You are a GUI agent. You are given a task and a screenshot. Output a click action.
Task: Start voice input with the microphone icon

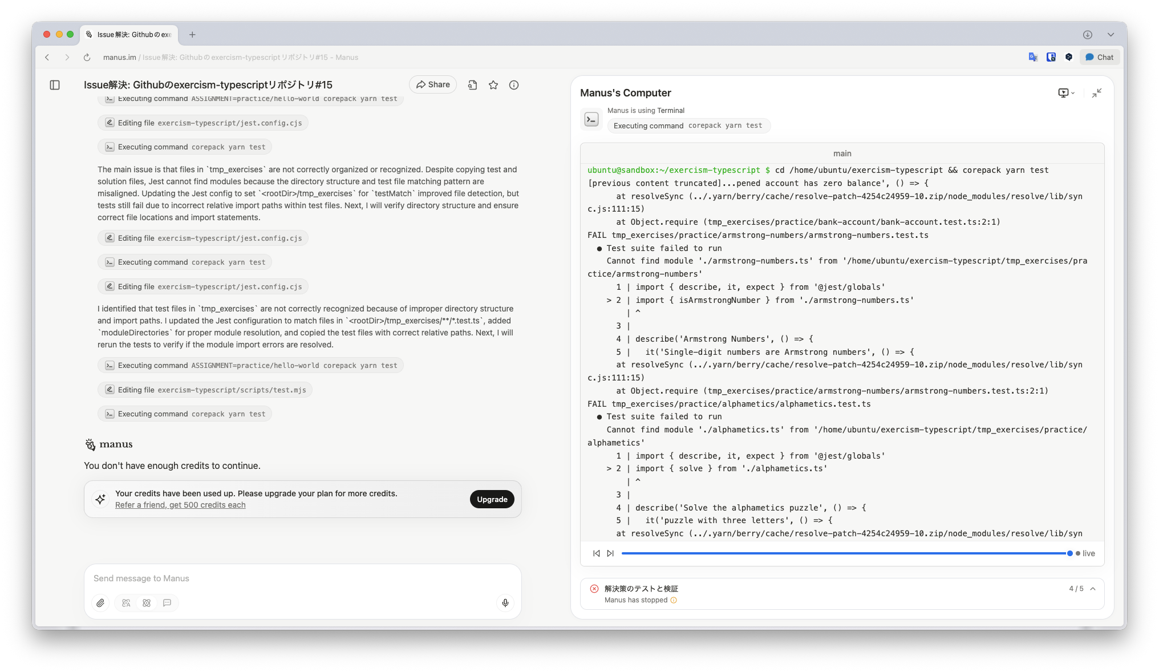tap(505, 603)
